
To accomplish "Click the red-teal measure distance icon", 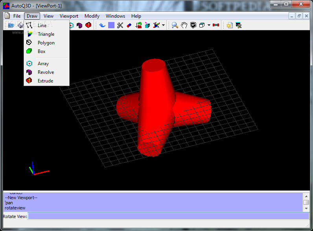I will tap(216, 25).
